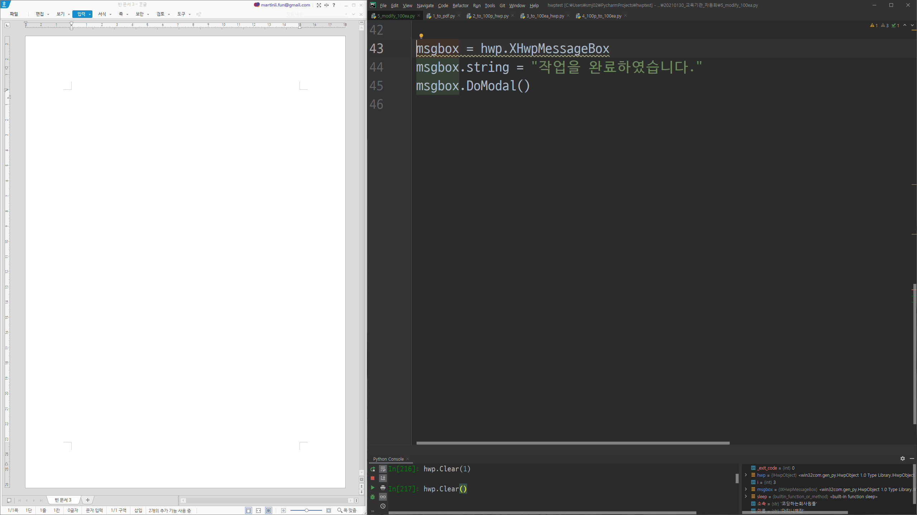917x515 pixels.
Task: Expand the msgbox variable node
Action: (x=746, y=489)
